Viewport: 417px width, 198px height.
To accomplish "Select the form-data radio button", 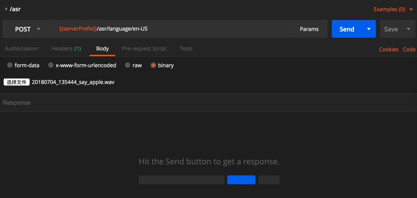I will (10, 65).
